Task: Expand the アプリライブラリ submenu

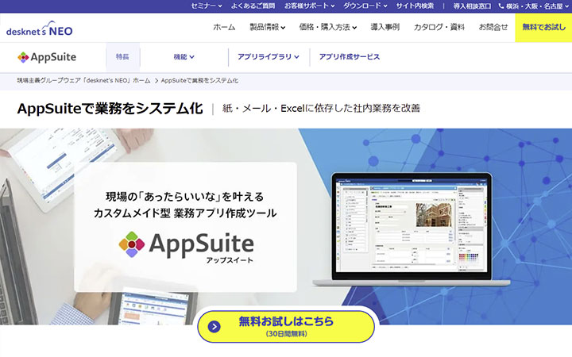Action: pos(269,57)
